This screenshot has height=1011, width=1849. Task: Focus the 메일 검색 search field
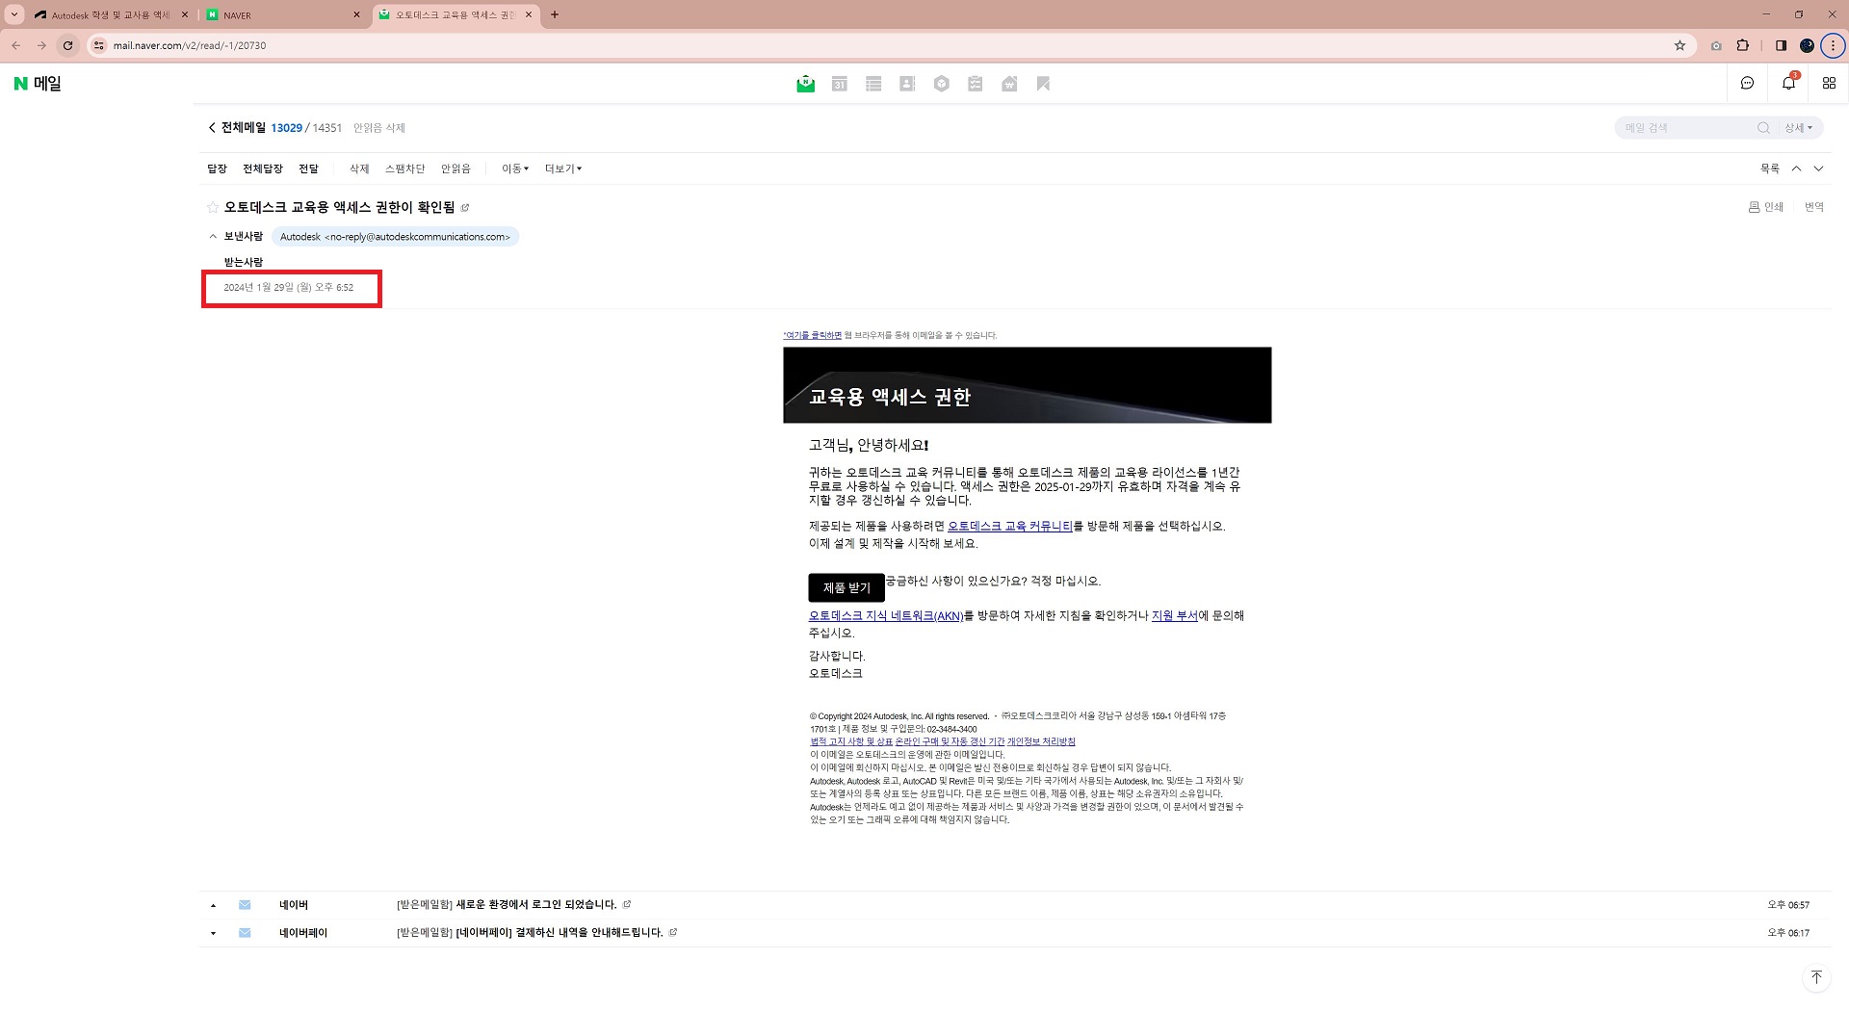[x=1685, y=127]
